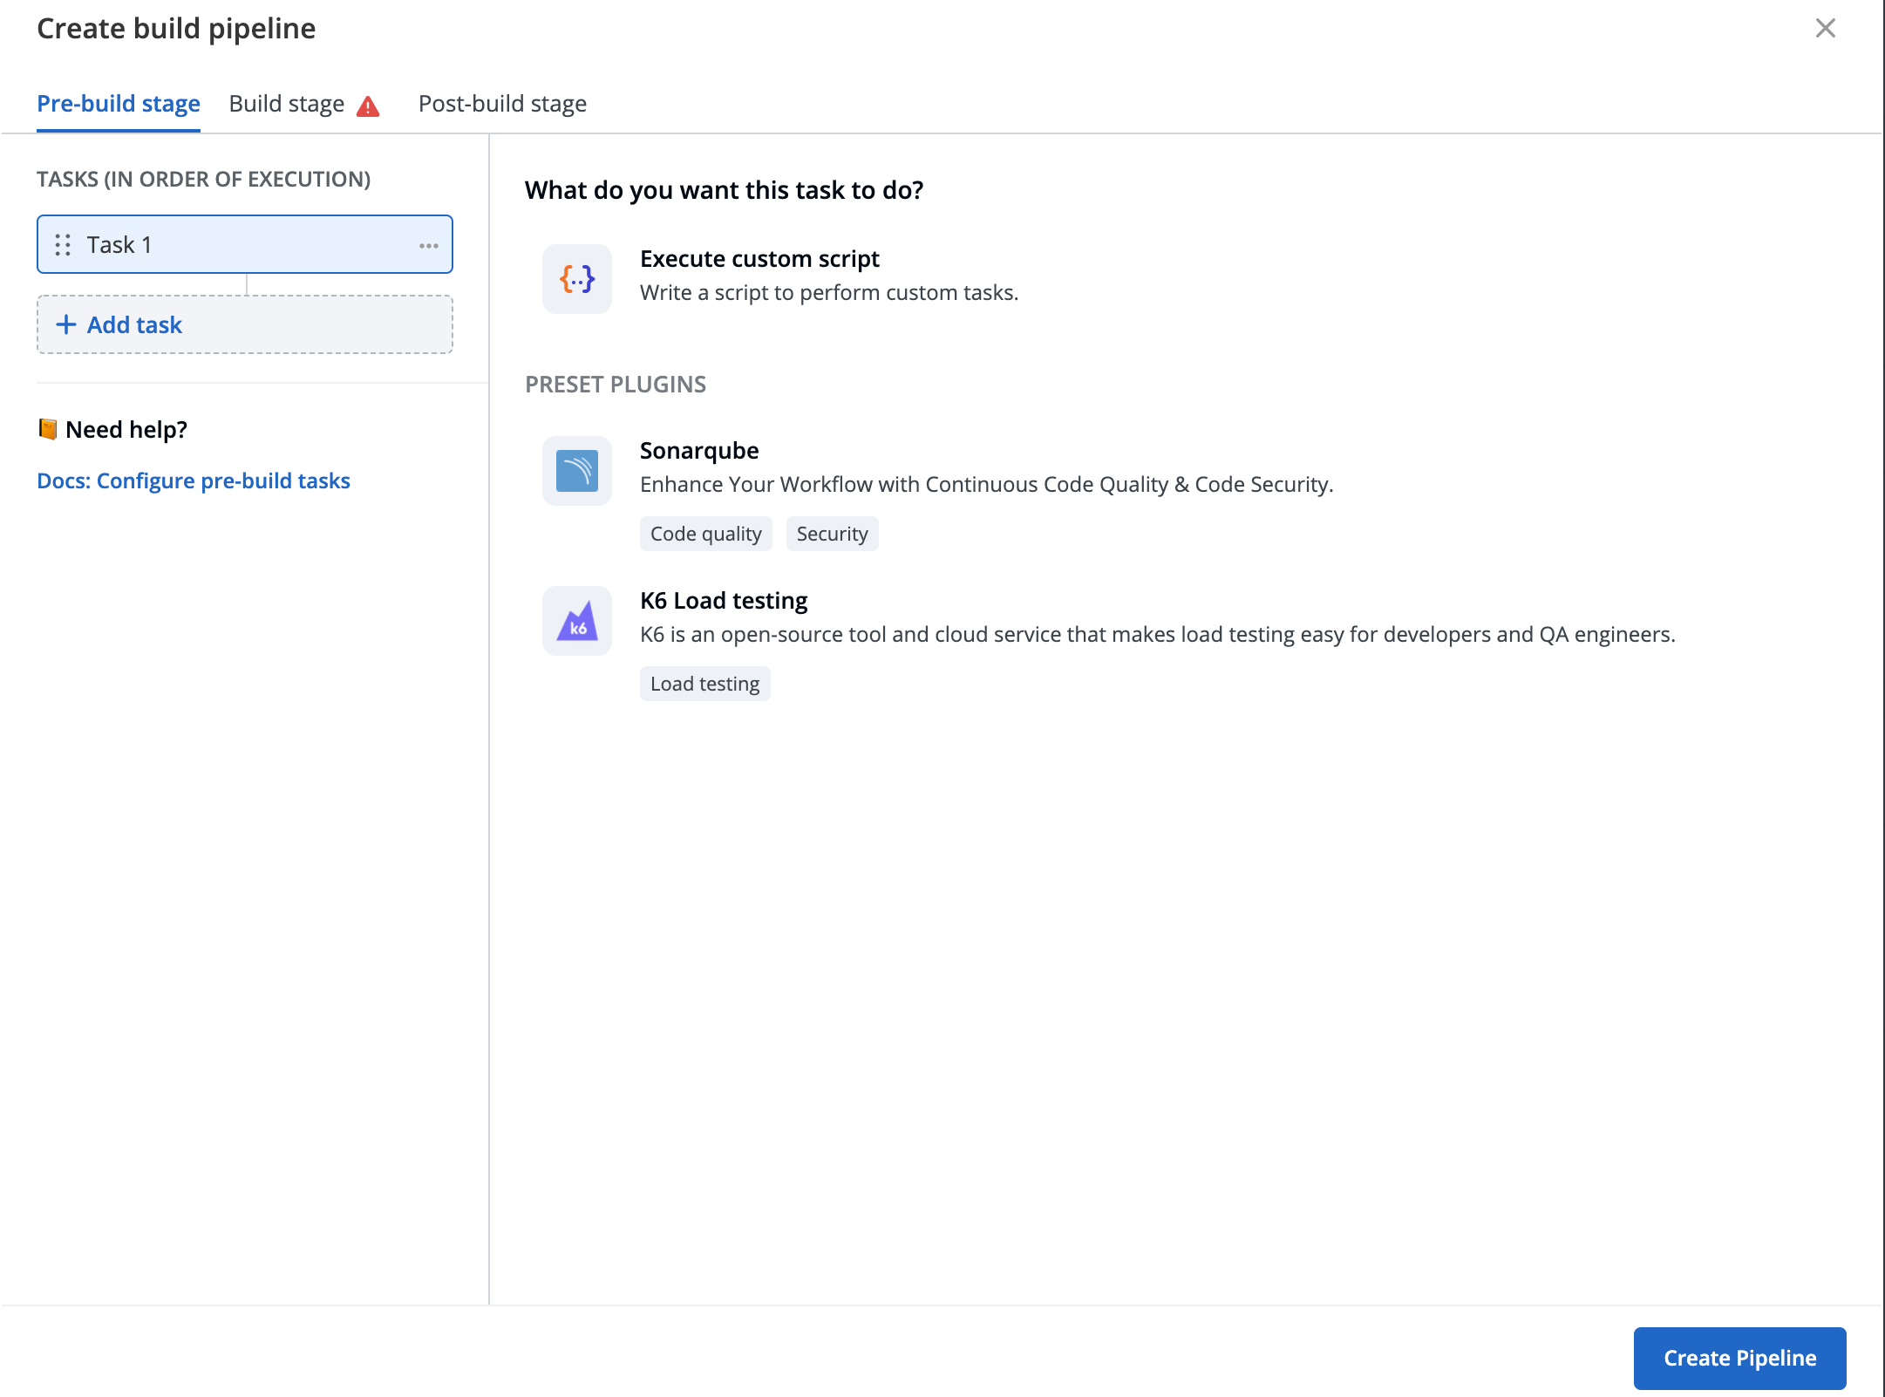Choose the Execute custom script option title
Viewport: 1885px width, 1397px height.
759,259
